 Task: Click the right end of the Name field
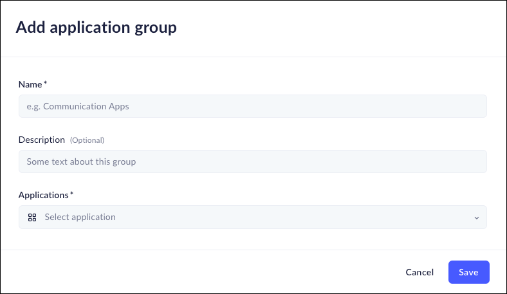[x=476, y=106]
